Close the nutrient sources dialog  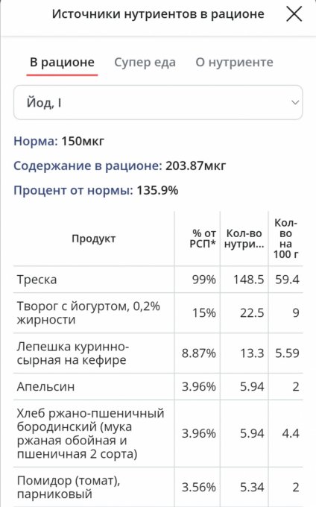(294, 14)
